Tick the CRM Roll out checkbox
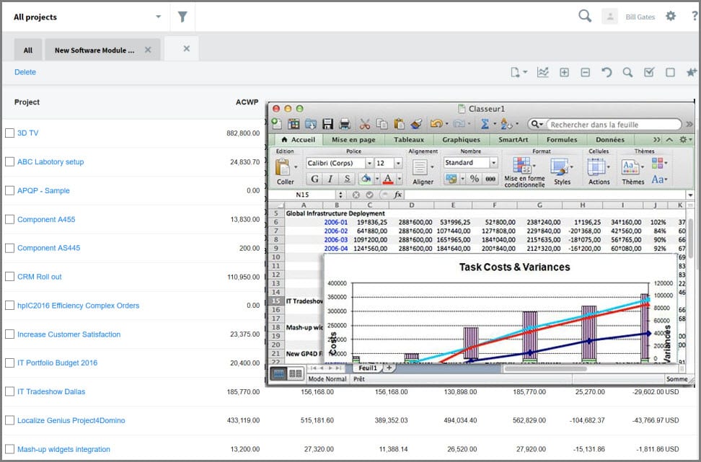 point(9,277)
